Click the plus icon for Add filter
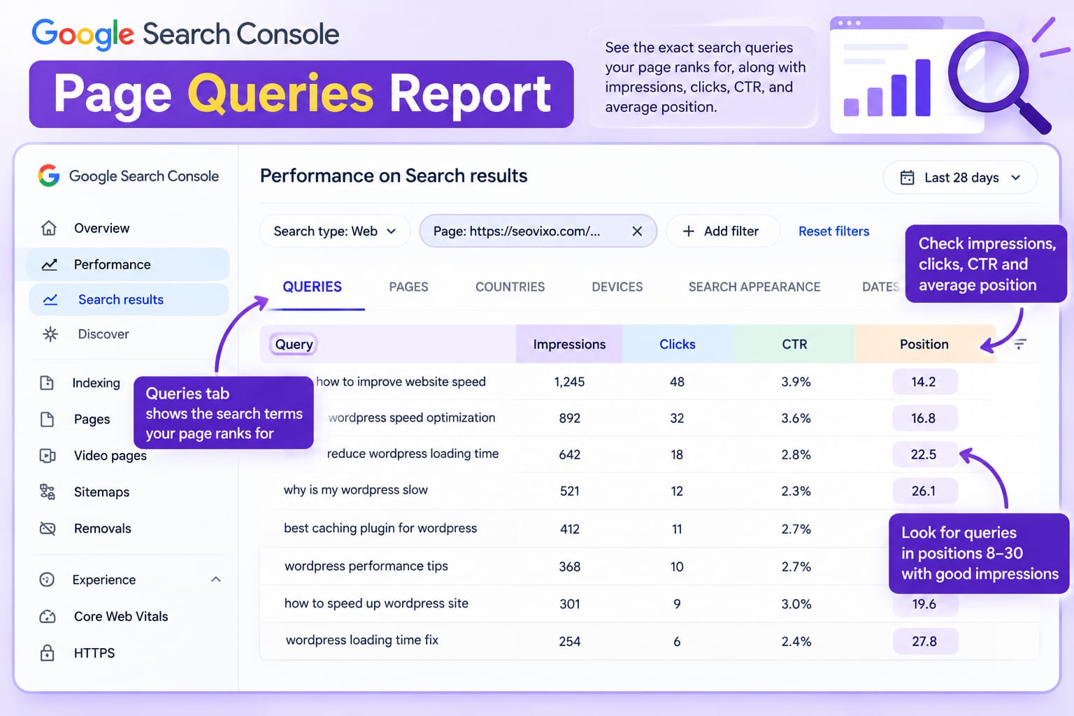 click(x=688, y=231)
